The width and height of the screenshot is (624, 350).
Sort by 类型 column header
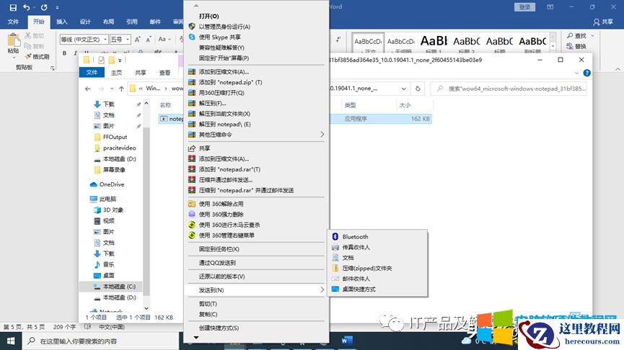(x=350, y=105)
